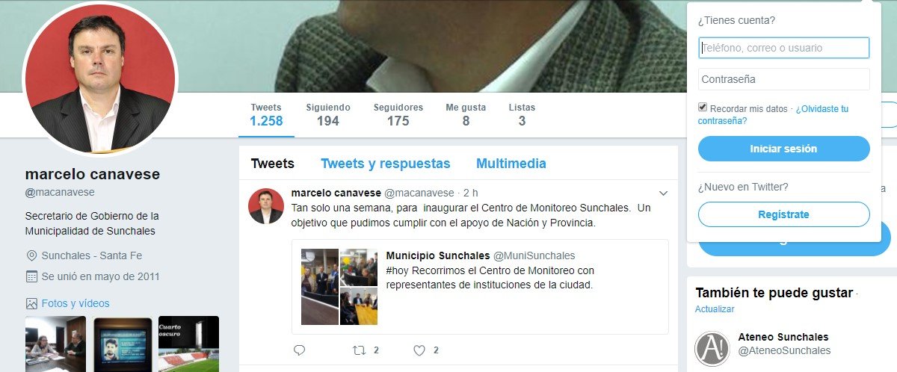Image resolution: width=897 pixels, height=372 pixels.
Task: Click Actualizar under También te puede gustar
Action: [715, 309]
